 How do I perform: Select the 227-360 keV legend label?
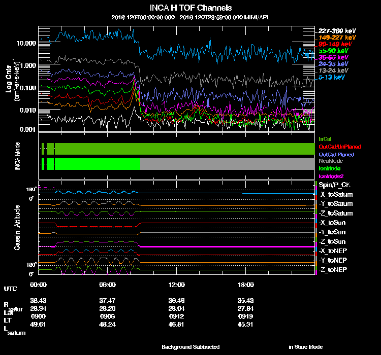(x=337, y=31)
